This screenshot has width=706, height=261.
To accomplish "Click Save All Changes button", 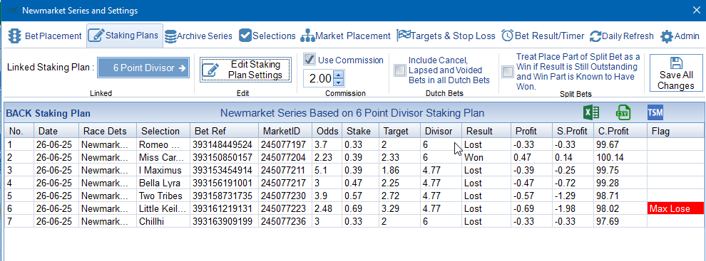I will click(676, 73).
